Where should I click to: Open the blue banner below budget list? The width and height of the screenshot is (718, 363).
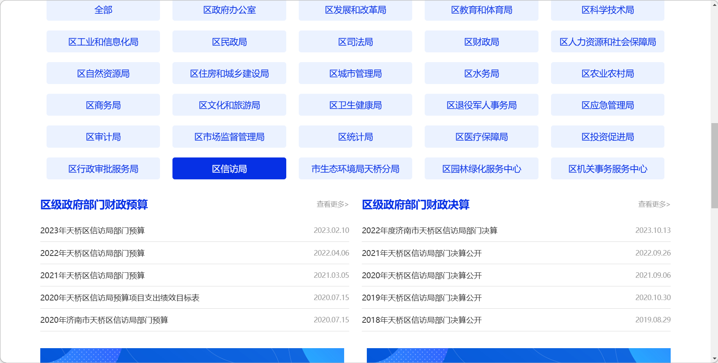(192, 355)
